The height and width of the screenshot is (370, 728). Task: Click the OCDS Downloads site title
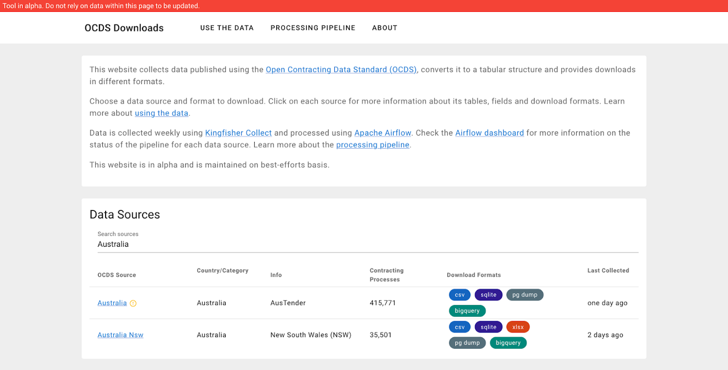(124, 28)
